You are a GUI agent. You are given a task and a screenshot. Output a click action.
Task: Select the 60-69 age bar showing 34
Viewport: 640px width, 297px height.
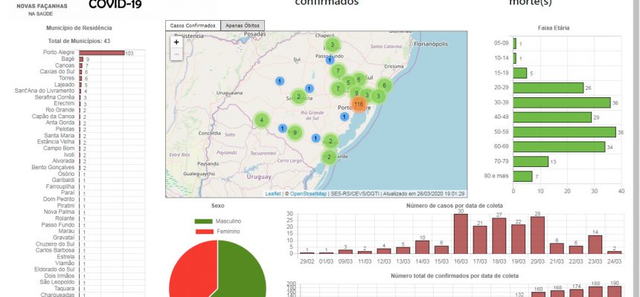click(x=559, y=147)
